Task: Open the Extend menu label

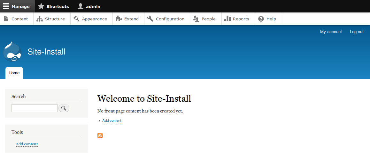Action: pos(131,19)
